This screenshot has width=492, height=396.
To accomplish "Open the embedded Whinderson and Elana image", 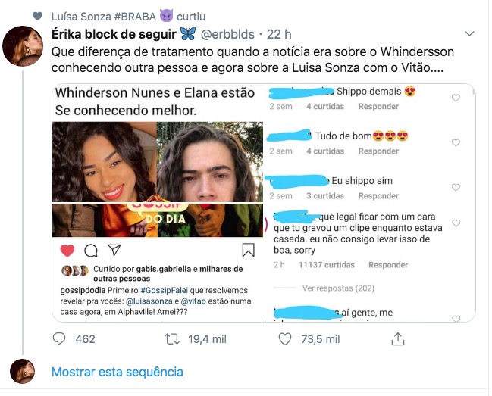I will click(x=158, y=179).
